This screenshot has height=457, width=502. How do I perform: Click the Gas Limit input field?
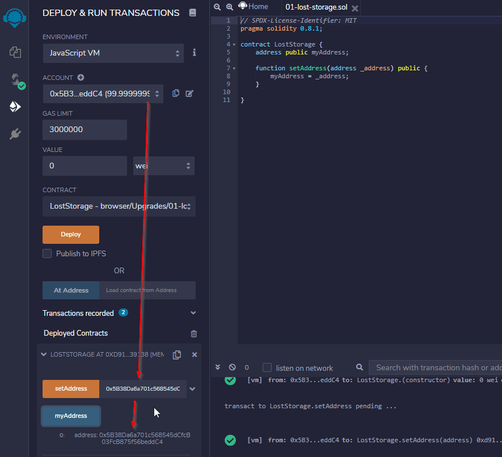click(85, 130)
